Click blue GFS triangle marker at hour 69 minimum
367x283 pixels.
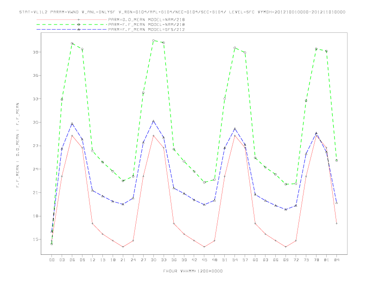point(286,209)
